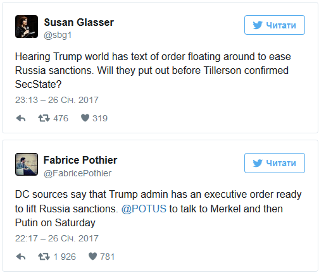Click reply arrow on Fabrice Pothier's tweet
The width and height of the screenshot is (319, 273).
(x=21, y=257)
